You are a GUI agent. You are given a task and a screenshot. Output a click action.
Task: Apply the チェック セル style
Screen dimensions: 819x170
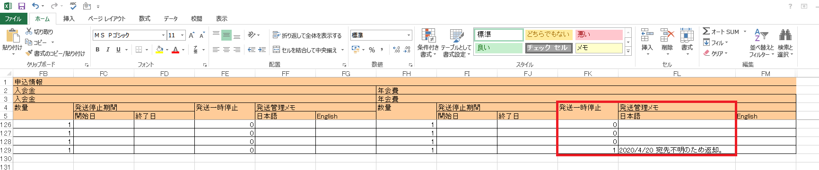click(549, 48)
